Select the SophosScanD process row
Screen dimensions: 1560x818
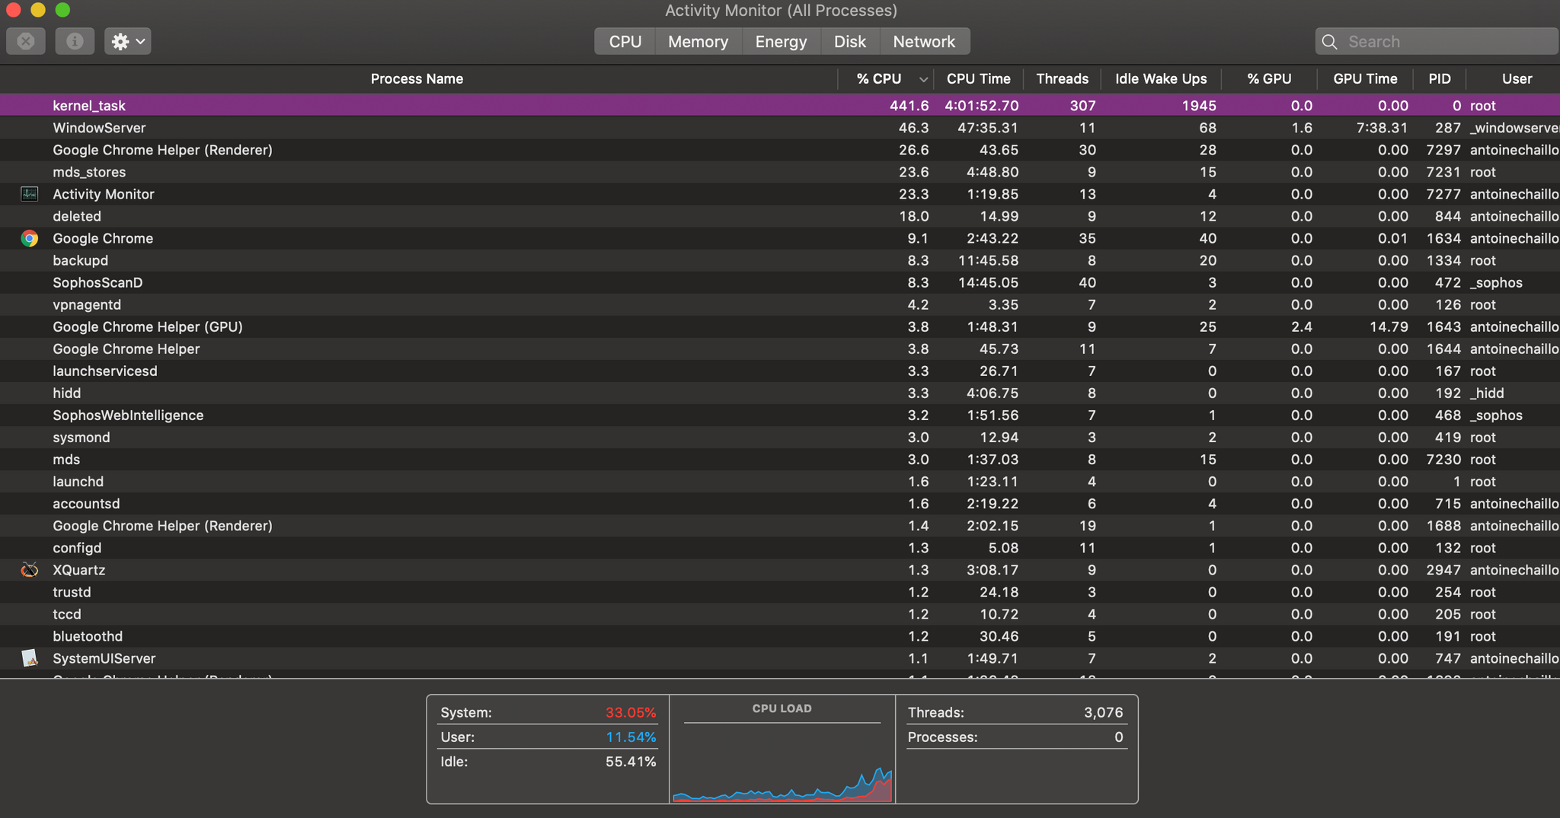(780, 282)
